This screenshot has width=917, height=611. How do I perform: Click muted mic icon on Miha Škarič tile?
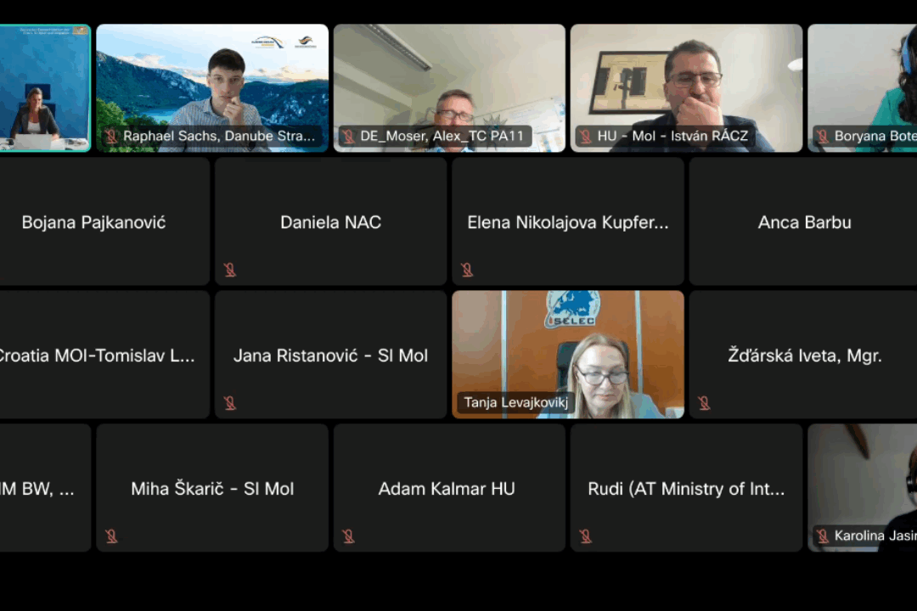point(111,536)
